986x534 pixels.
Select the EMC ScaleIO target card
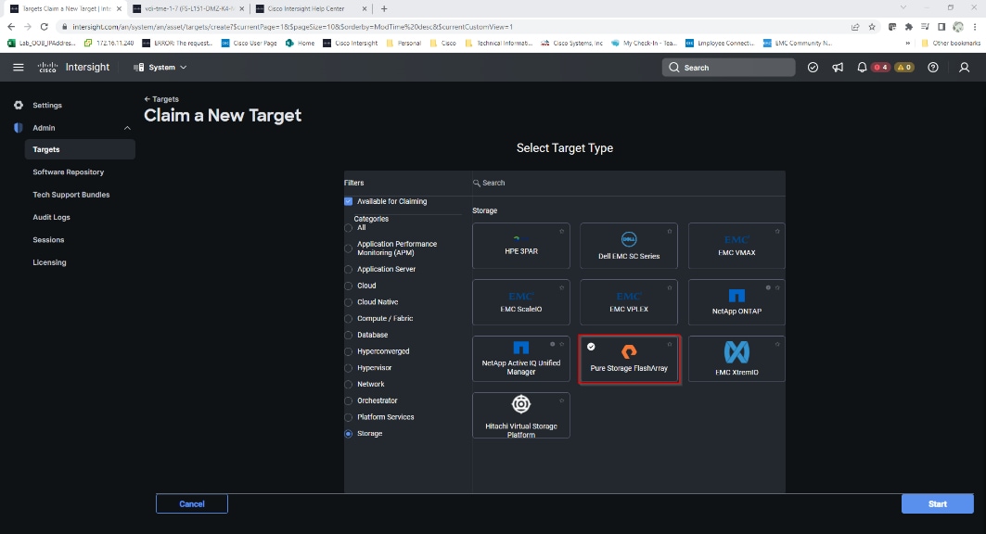pyautogui.click(x=521, y=302)
